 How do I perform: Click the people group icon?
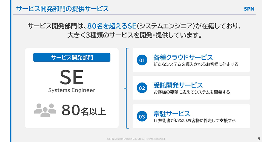45,110
